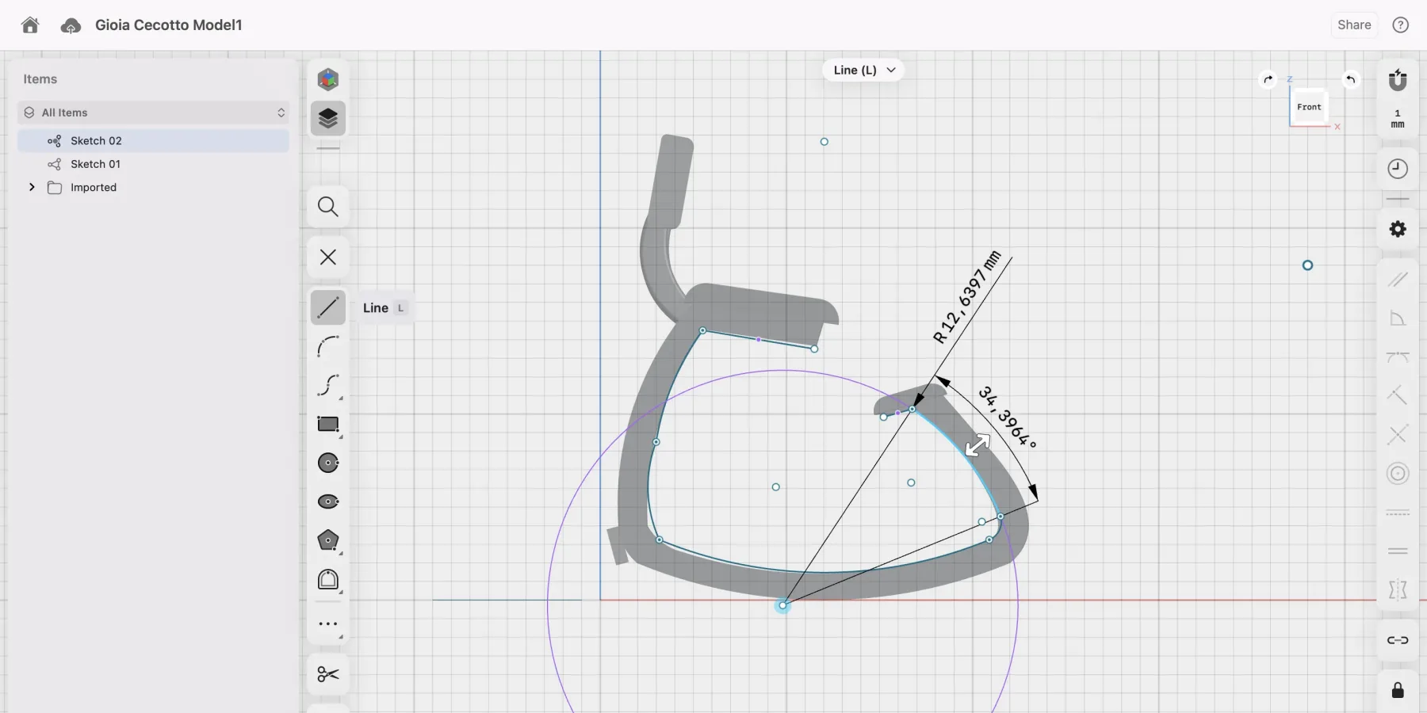Go to the home screen
1427x713 pixels.
point(30,25)
